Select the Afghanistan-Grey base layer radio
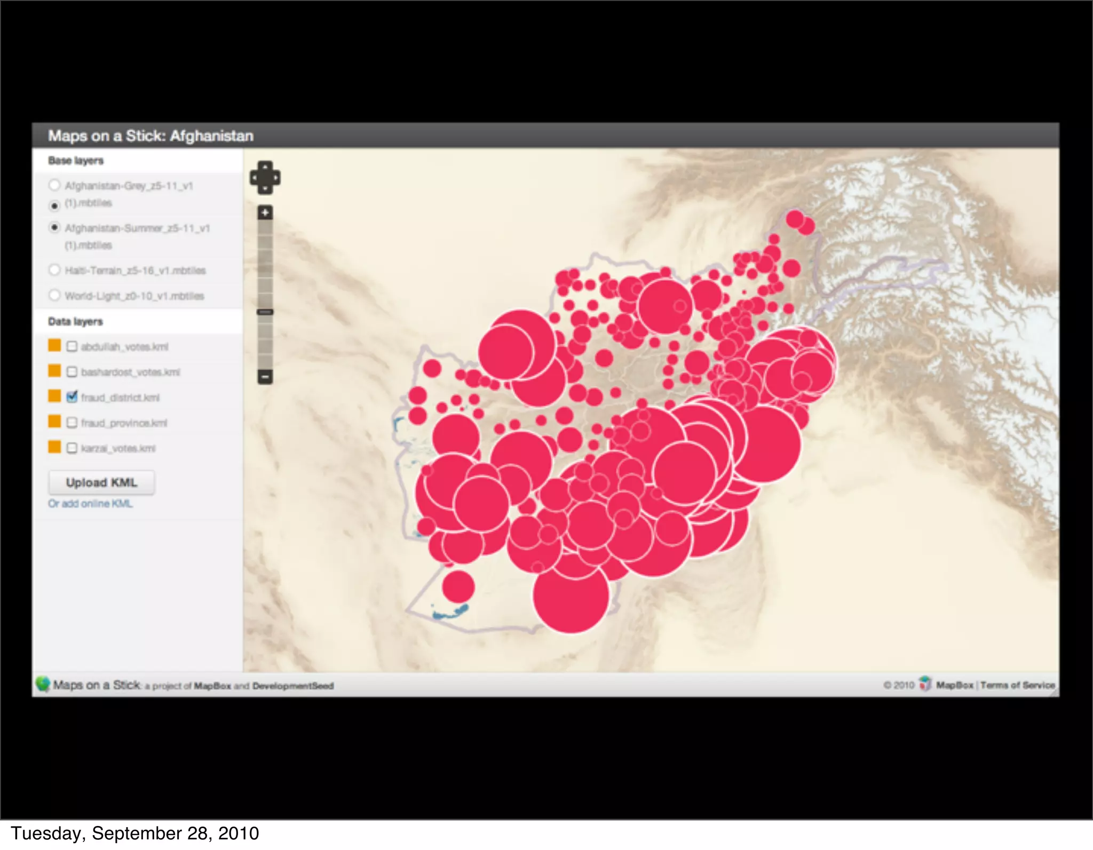This screenshot has height=850, width=1093. pyautogui.click(x=54, y=185)
